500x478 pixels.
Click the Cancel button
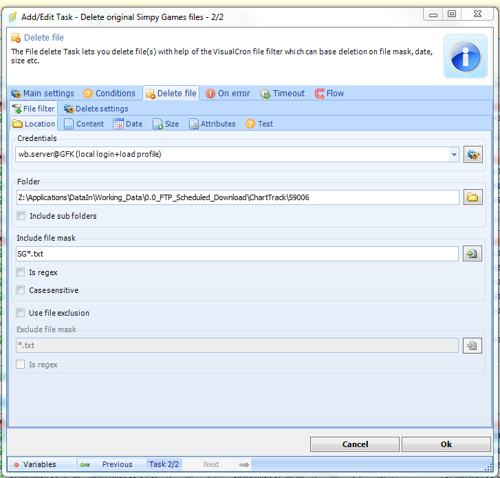[355, 444]
